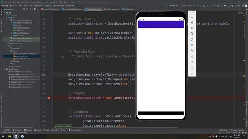Open File Explorer from the taskbar

point(10,136)
